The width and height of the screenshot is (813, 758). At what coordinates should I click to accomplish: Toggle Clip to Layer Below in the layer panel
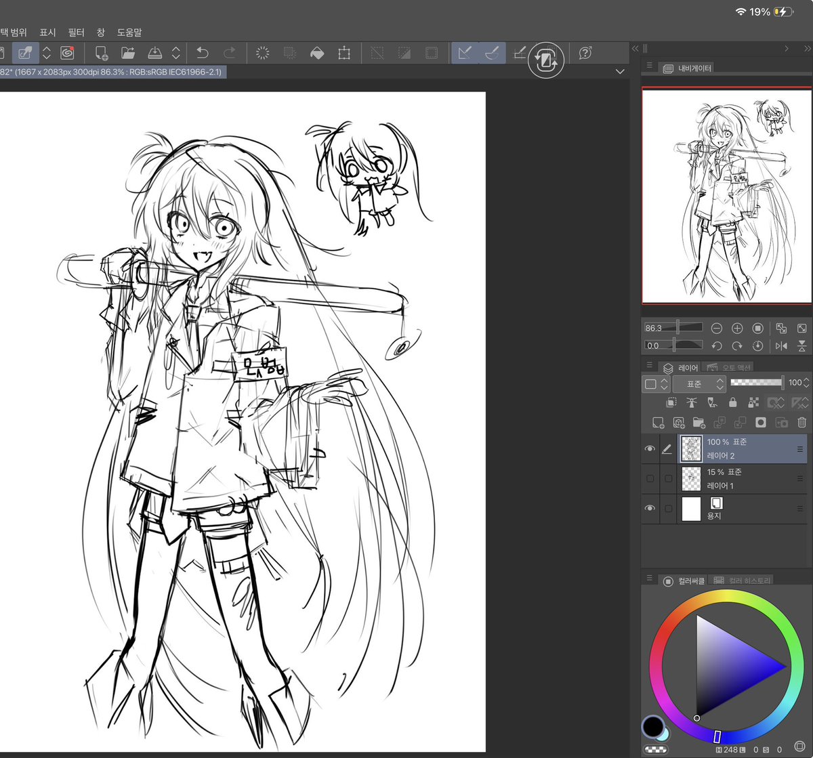pyautogui.click(x=671, y=402)
